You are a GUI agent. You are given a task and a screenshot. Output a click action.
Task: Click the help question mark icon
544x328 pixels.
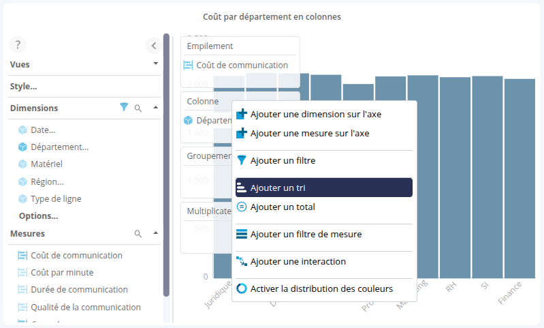18,45
